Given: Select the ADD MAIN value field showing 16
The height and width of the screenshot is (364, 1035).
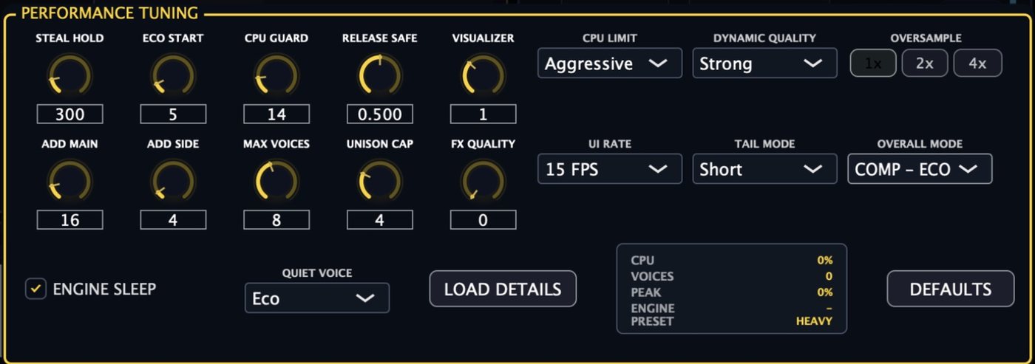Looking at the screenshot, I should coord(69,219).
